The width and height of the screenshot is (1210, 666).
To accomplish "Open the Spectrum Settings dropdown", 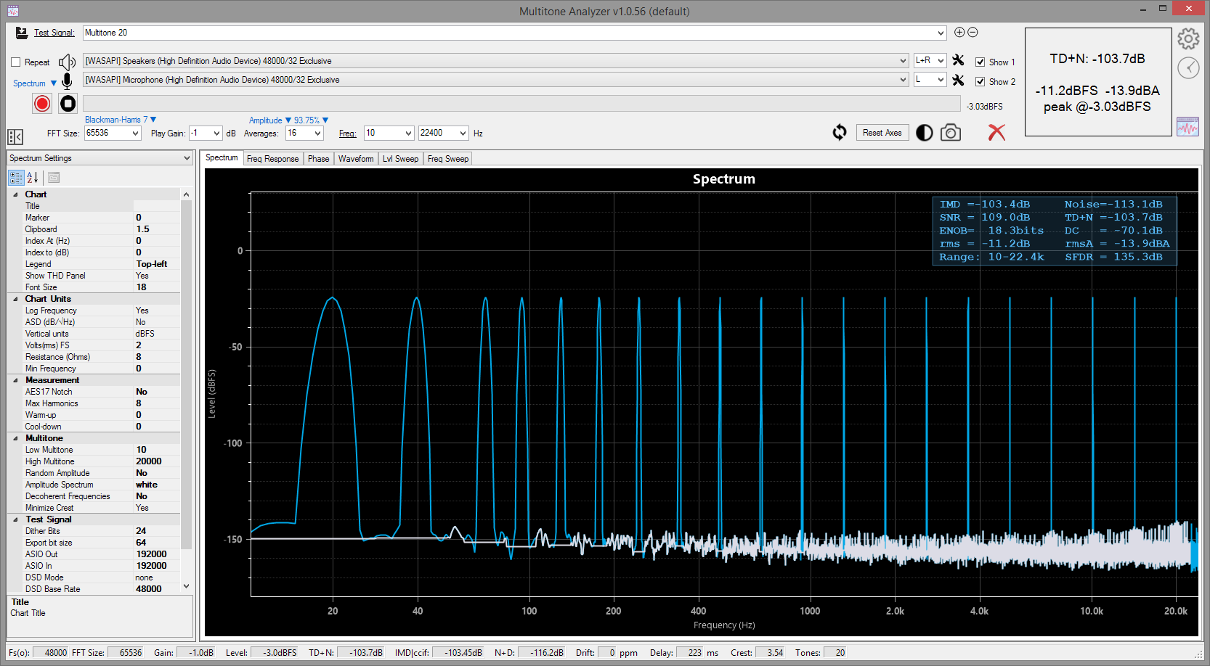I will [187, 158].
